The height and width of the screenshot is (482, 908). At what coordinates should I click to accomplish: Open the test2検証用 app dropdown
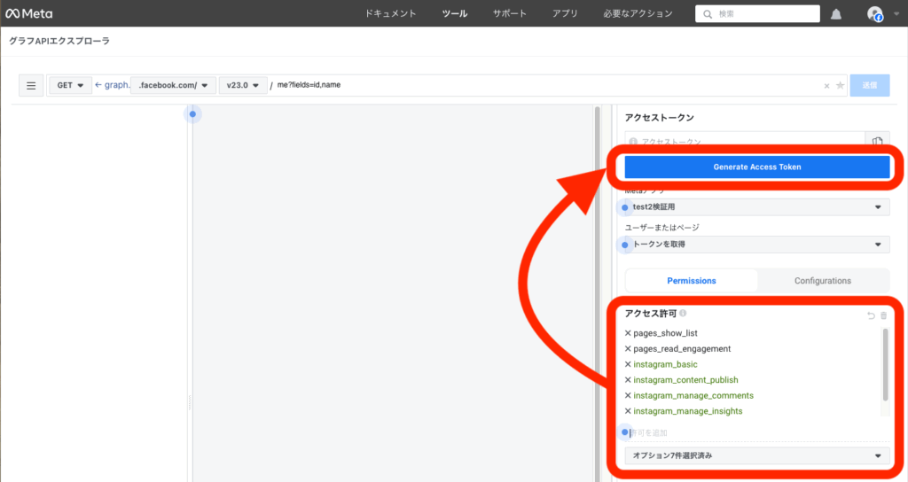pyautogui.click(x=757, y=207)
